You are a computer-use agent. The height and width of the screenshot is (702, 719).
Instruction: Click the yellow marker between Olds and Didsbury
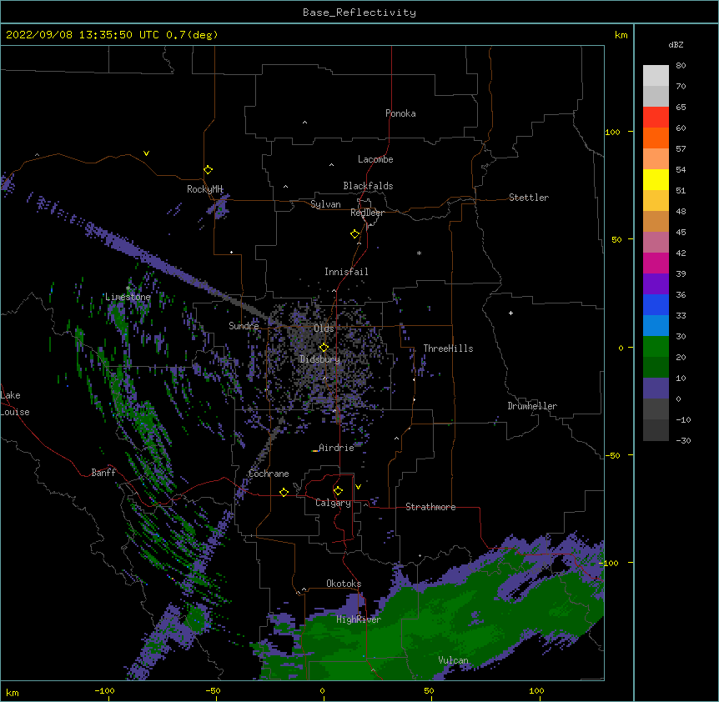pos(324,348)
